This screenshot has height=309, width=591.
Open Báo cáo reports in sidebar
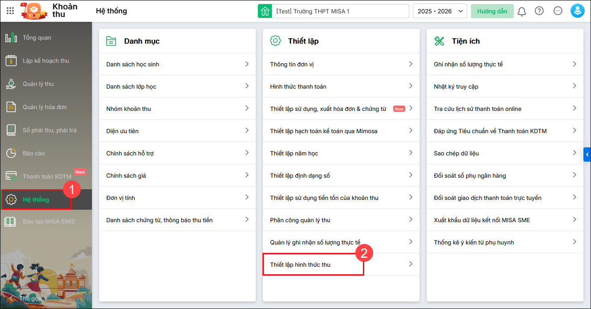[x=33, y=153]
